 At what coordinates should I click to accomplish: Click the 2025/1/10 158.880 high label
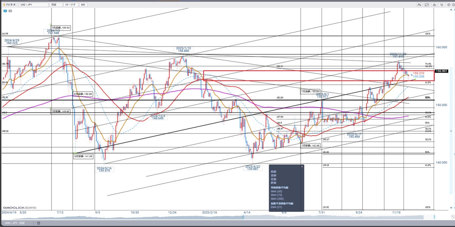point(183,49)
